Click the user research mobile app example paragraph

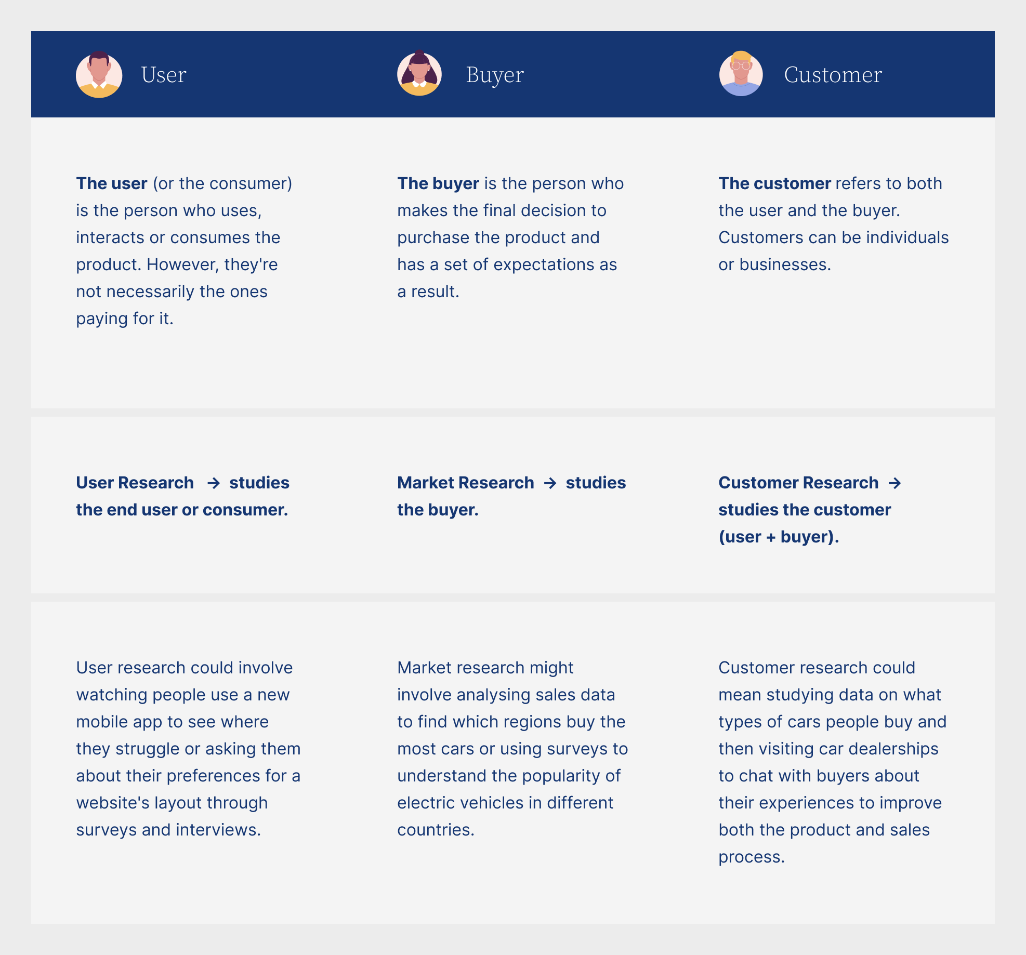click(x=188, y=748)
